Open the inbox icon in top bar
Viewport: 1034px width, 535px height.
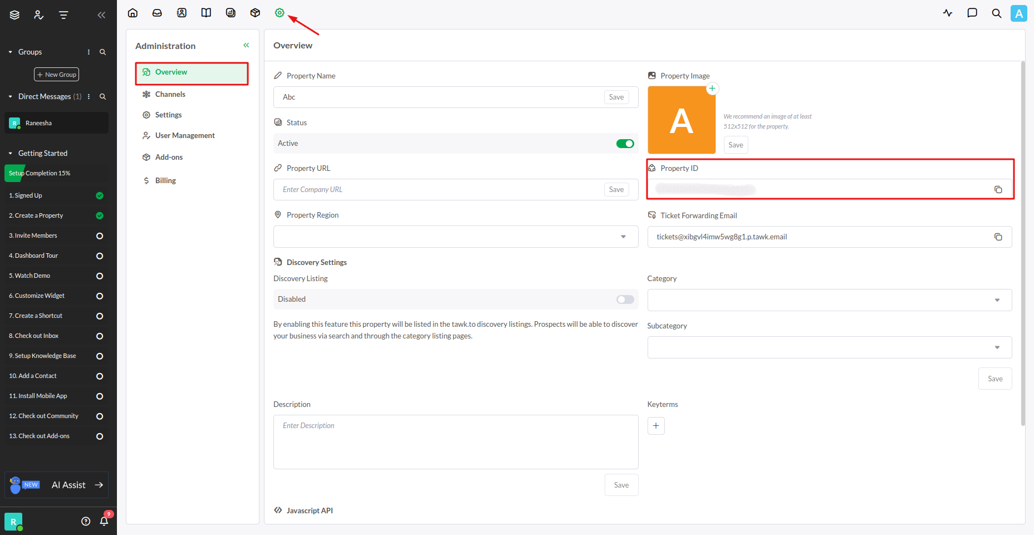pos(157,13)
